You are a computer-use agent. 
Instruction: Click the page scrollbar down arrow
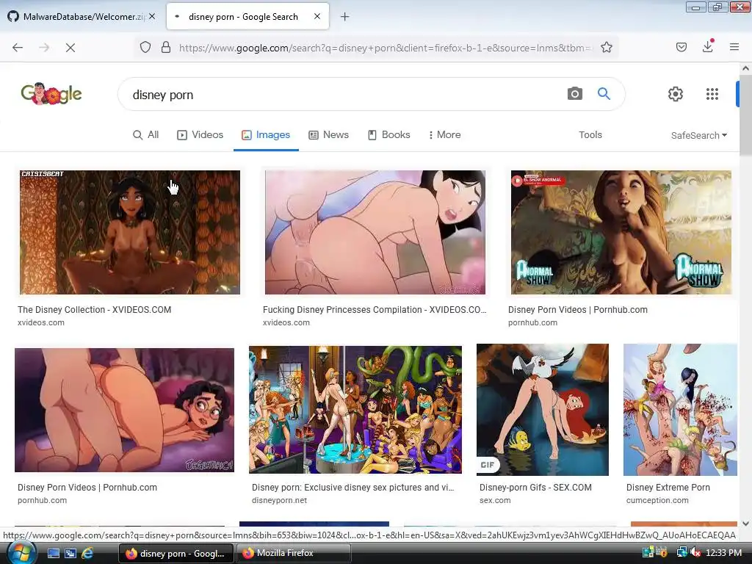pyautogui.click(x=746, y=523)
